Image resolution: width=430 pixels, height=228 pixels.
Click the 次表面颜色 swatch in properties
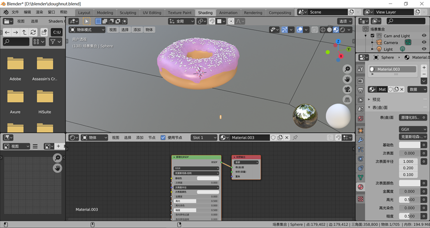pos(410,183)
